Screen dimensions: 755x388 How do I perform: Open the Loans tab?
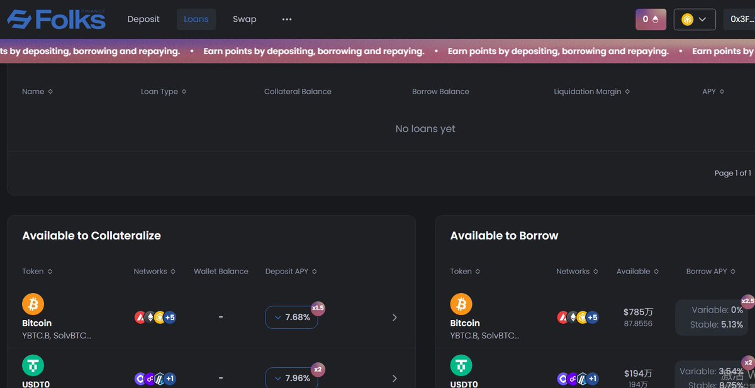(x=196, y=19)
